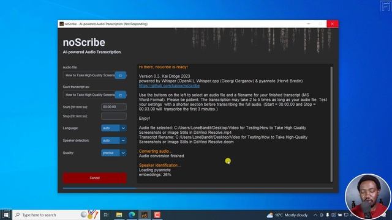Launch Microsoft Edge from the taskbar
Viewport: 392px width, 220px height.
click(x=132, y=215)
